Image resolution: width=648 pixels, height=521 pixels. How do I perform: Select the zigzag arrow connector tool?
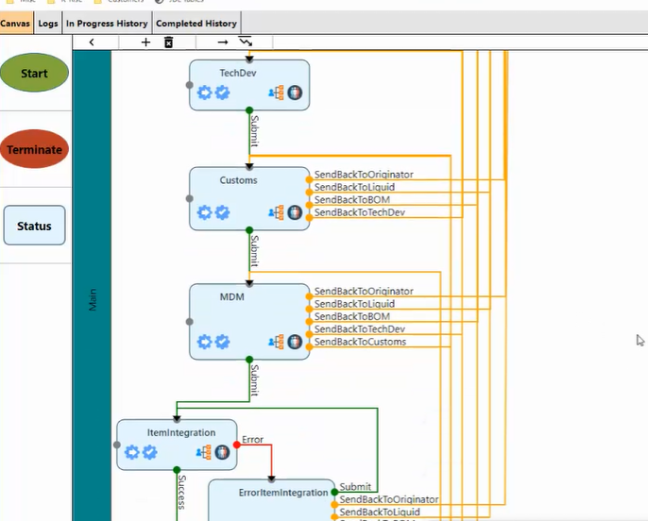coord(245,42)
